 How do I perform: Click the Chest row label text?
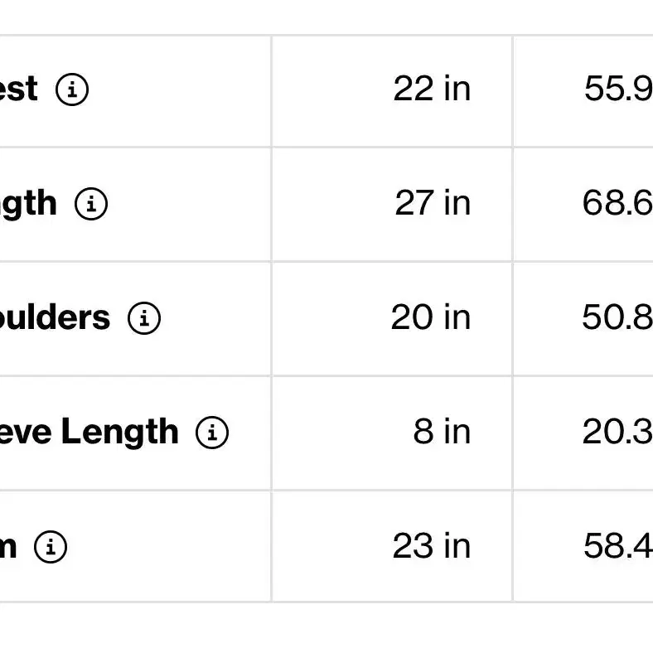(x=19, y=89)
